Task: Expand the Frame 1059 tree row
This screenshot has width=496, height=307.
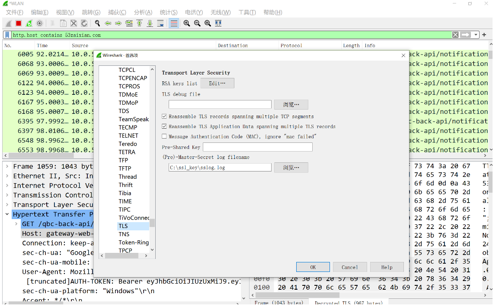Action: click(x=7, y=166)
